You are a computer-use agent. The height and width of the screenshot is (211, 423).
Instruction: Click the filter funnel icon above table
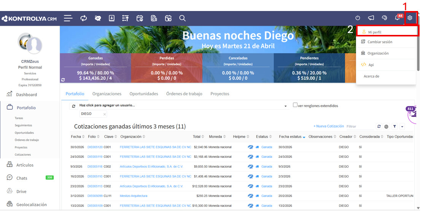tap(394, 127)
